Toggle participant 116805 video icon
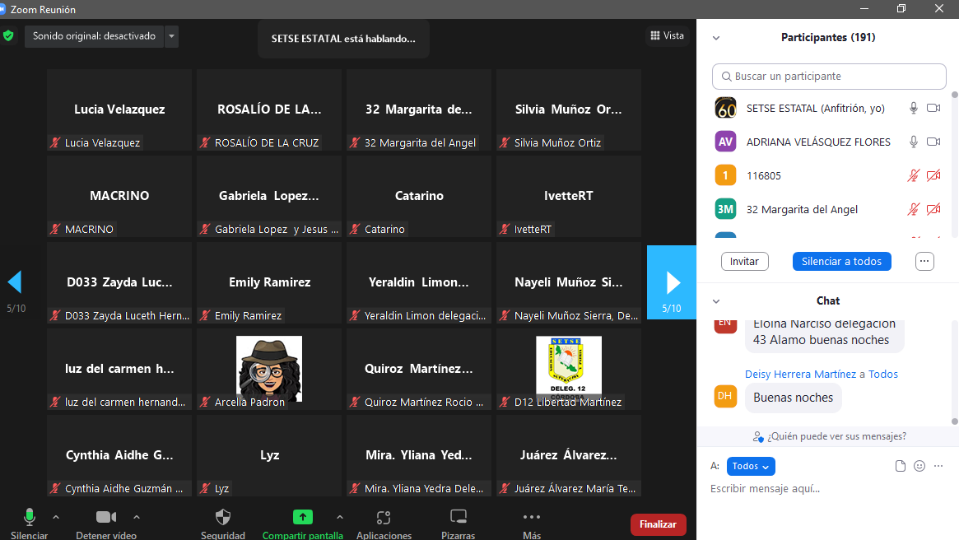 [933, 175]
